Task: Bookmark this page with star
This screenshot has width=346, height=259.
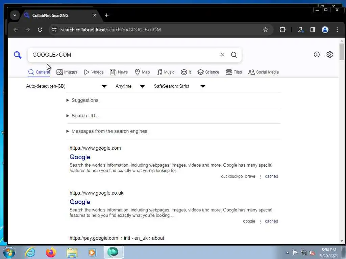Action: tap(266, 30)
